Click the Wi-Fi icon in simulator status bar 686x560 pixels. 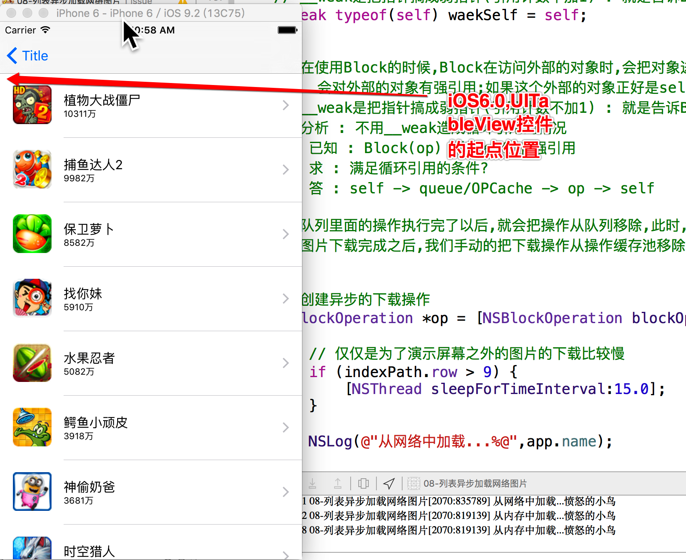coord(45,30)
